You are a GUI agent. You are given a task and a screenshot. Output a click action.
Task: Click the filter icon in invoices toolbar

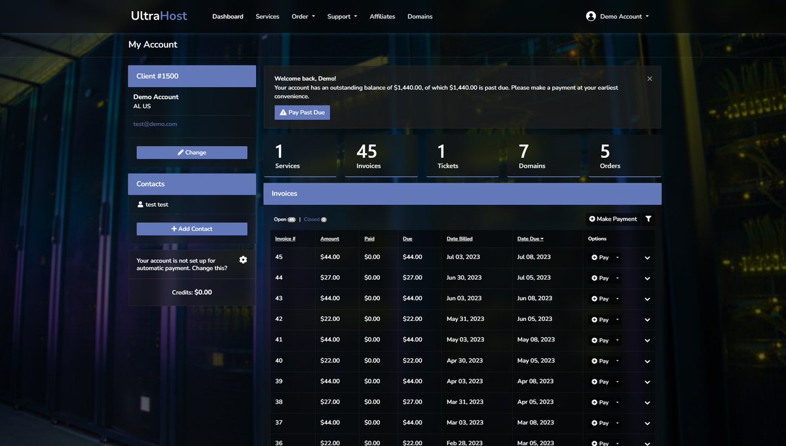point(648,218)
